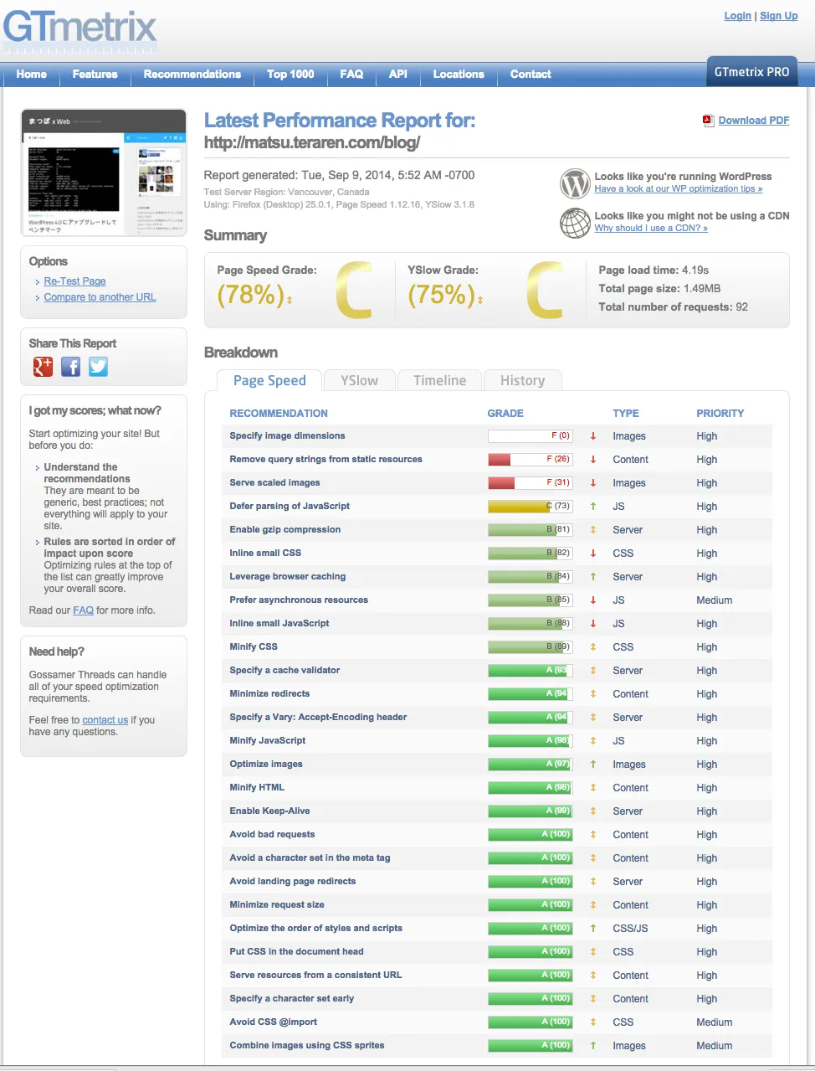The height and width of the screenshot is (1071, 815).
Task: Go to the Locations page
Action: (x=459, y=75)
